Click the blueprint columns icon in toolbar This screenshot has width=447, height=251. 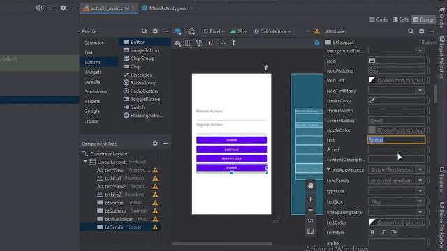189,43
